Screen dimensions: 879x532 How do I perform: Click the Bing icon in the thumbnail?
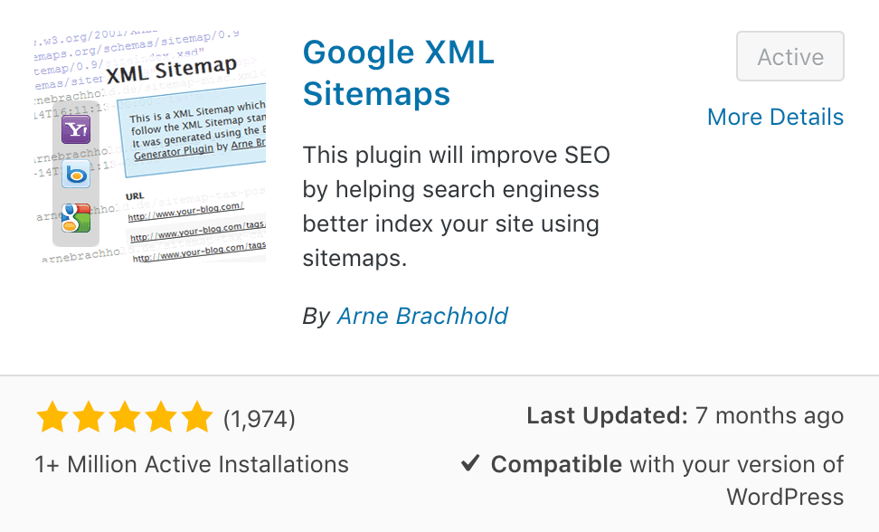tap(76, 175)
